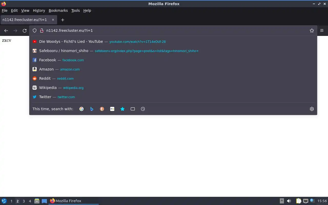328x205 pixels.
Task: Click the 'zxcv' page text
Action: (7, 40)
